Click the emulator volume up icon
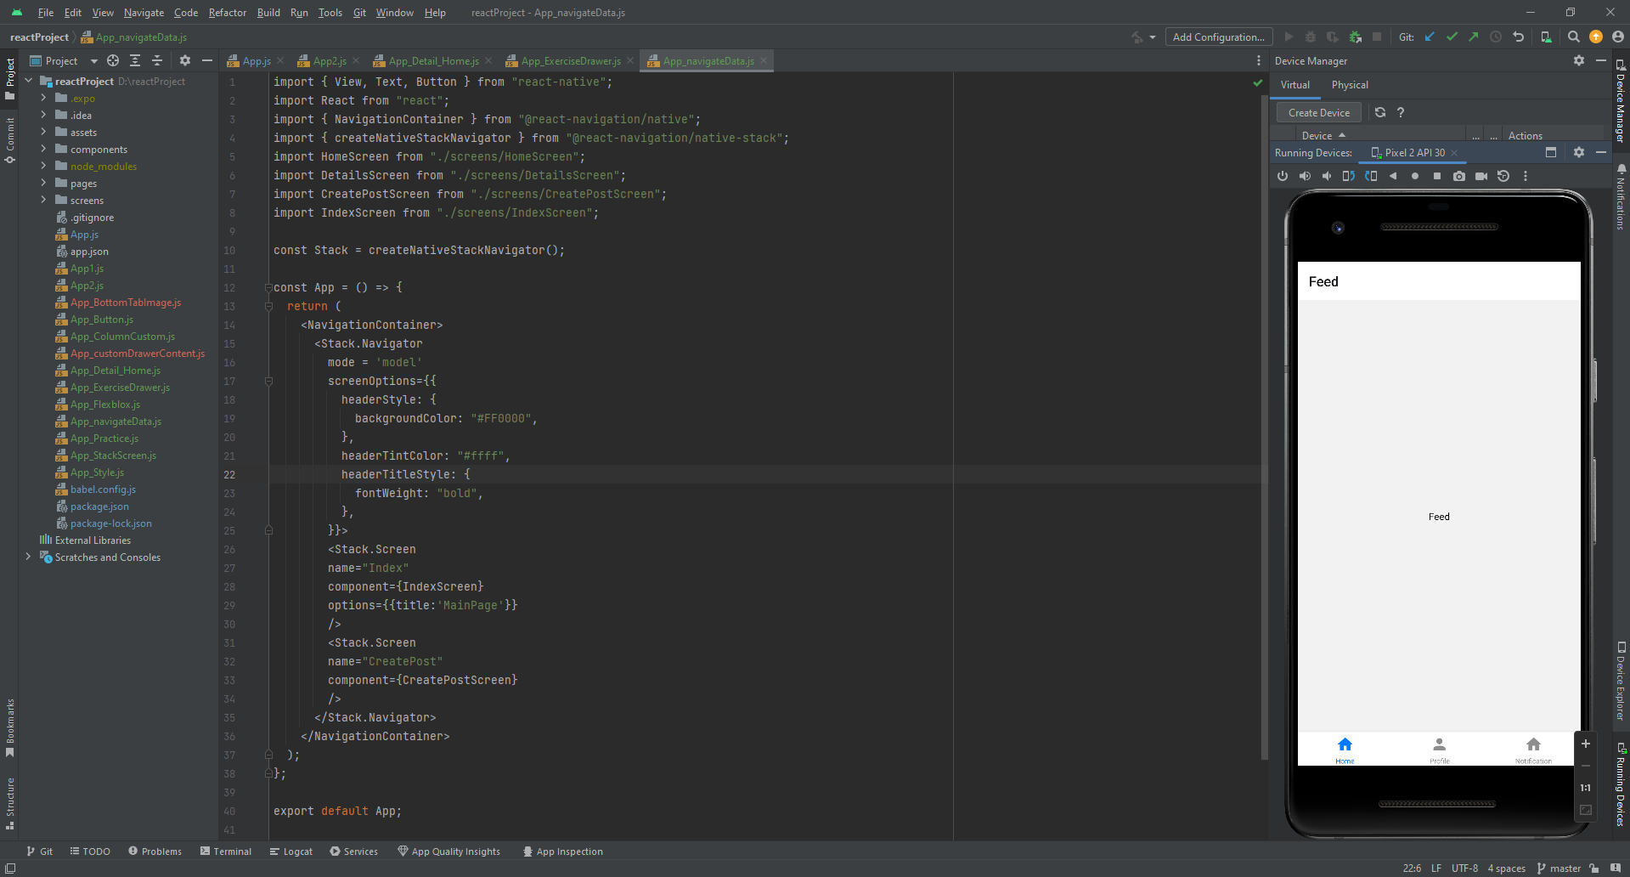This screenshot has width=1630, height=877. [x=1305, y=176]
